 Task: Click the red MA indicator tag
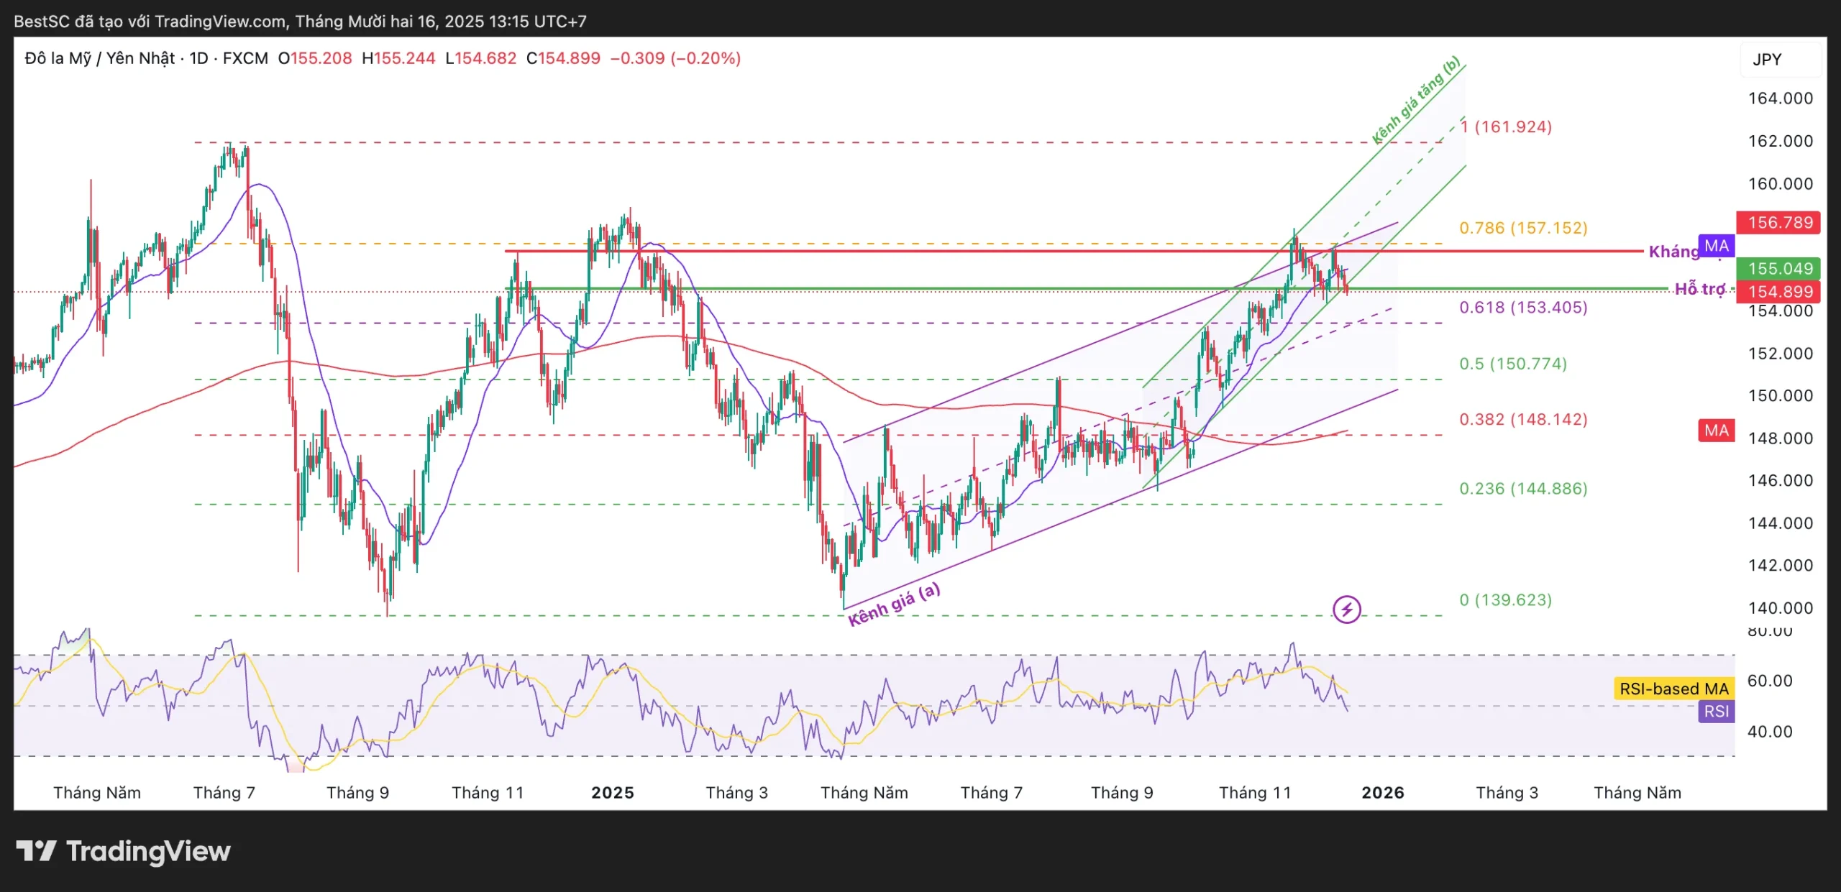click(x=1716, y=431)
